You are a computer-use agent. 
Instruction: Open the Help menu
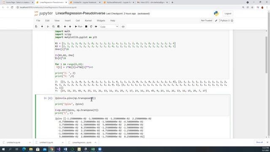(113, 21)
